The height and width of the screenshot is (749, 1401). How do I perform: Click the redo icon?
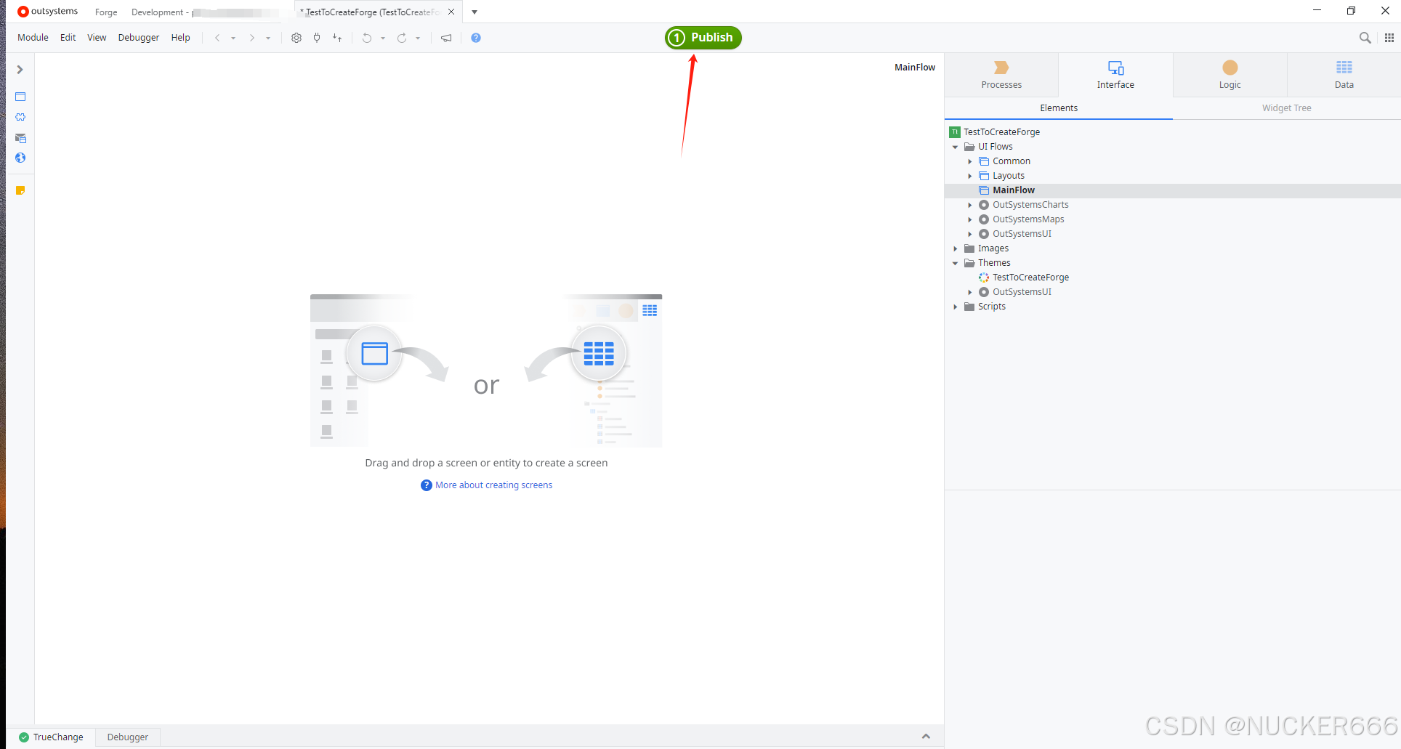point(402,38)
